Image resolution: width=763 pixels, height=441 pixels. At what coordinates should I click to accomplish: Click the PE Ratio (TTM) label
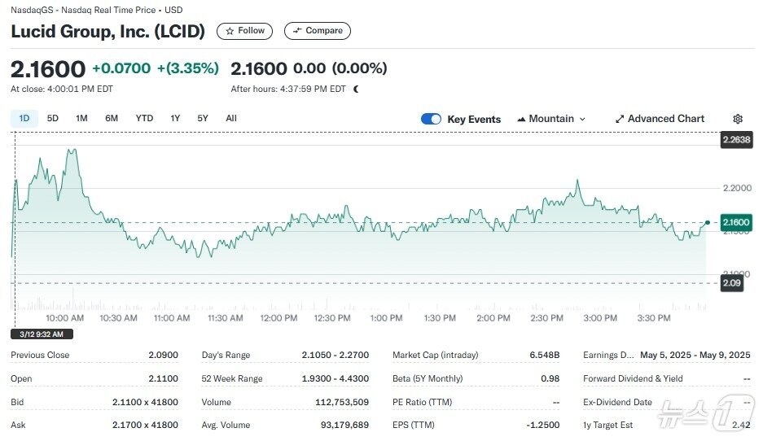coord(423,402)
